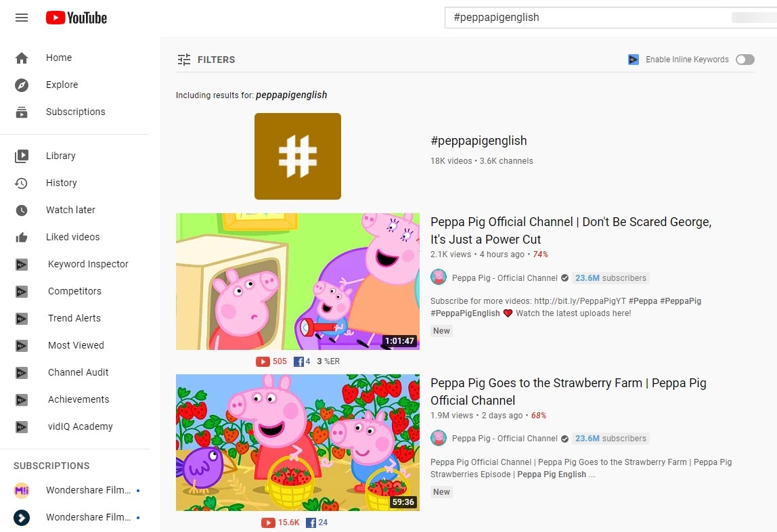777x532 pixels.
Task: Open Peppa Pig - Official Channel under first video
Action: (504, 278)
